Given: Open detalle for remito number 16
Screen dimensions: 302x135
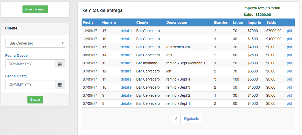Looking at the screenshot, I should click(126, 39).
